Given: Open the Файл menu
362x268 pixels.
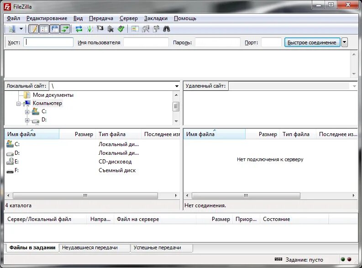Looking at the screenshot, I should 13,18.
